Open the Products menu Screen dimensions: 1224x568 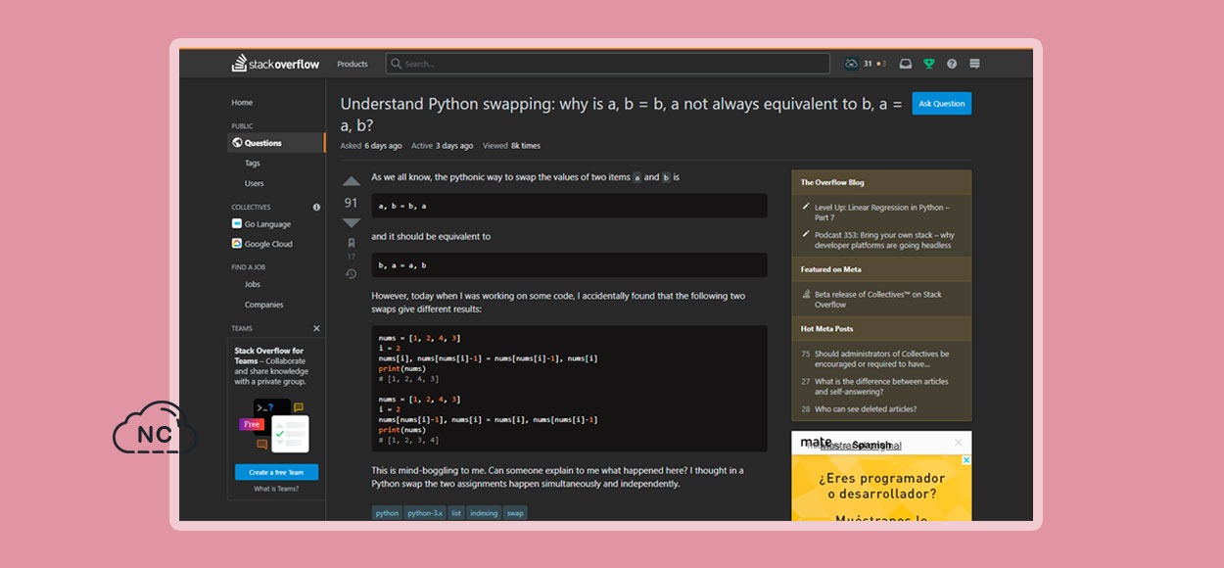coord(353,64)
